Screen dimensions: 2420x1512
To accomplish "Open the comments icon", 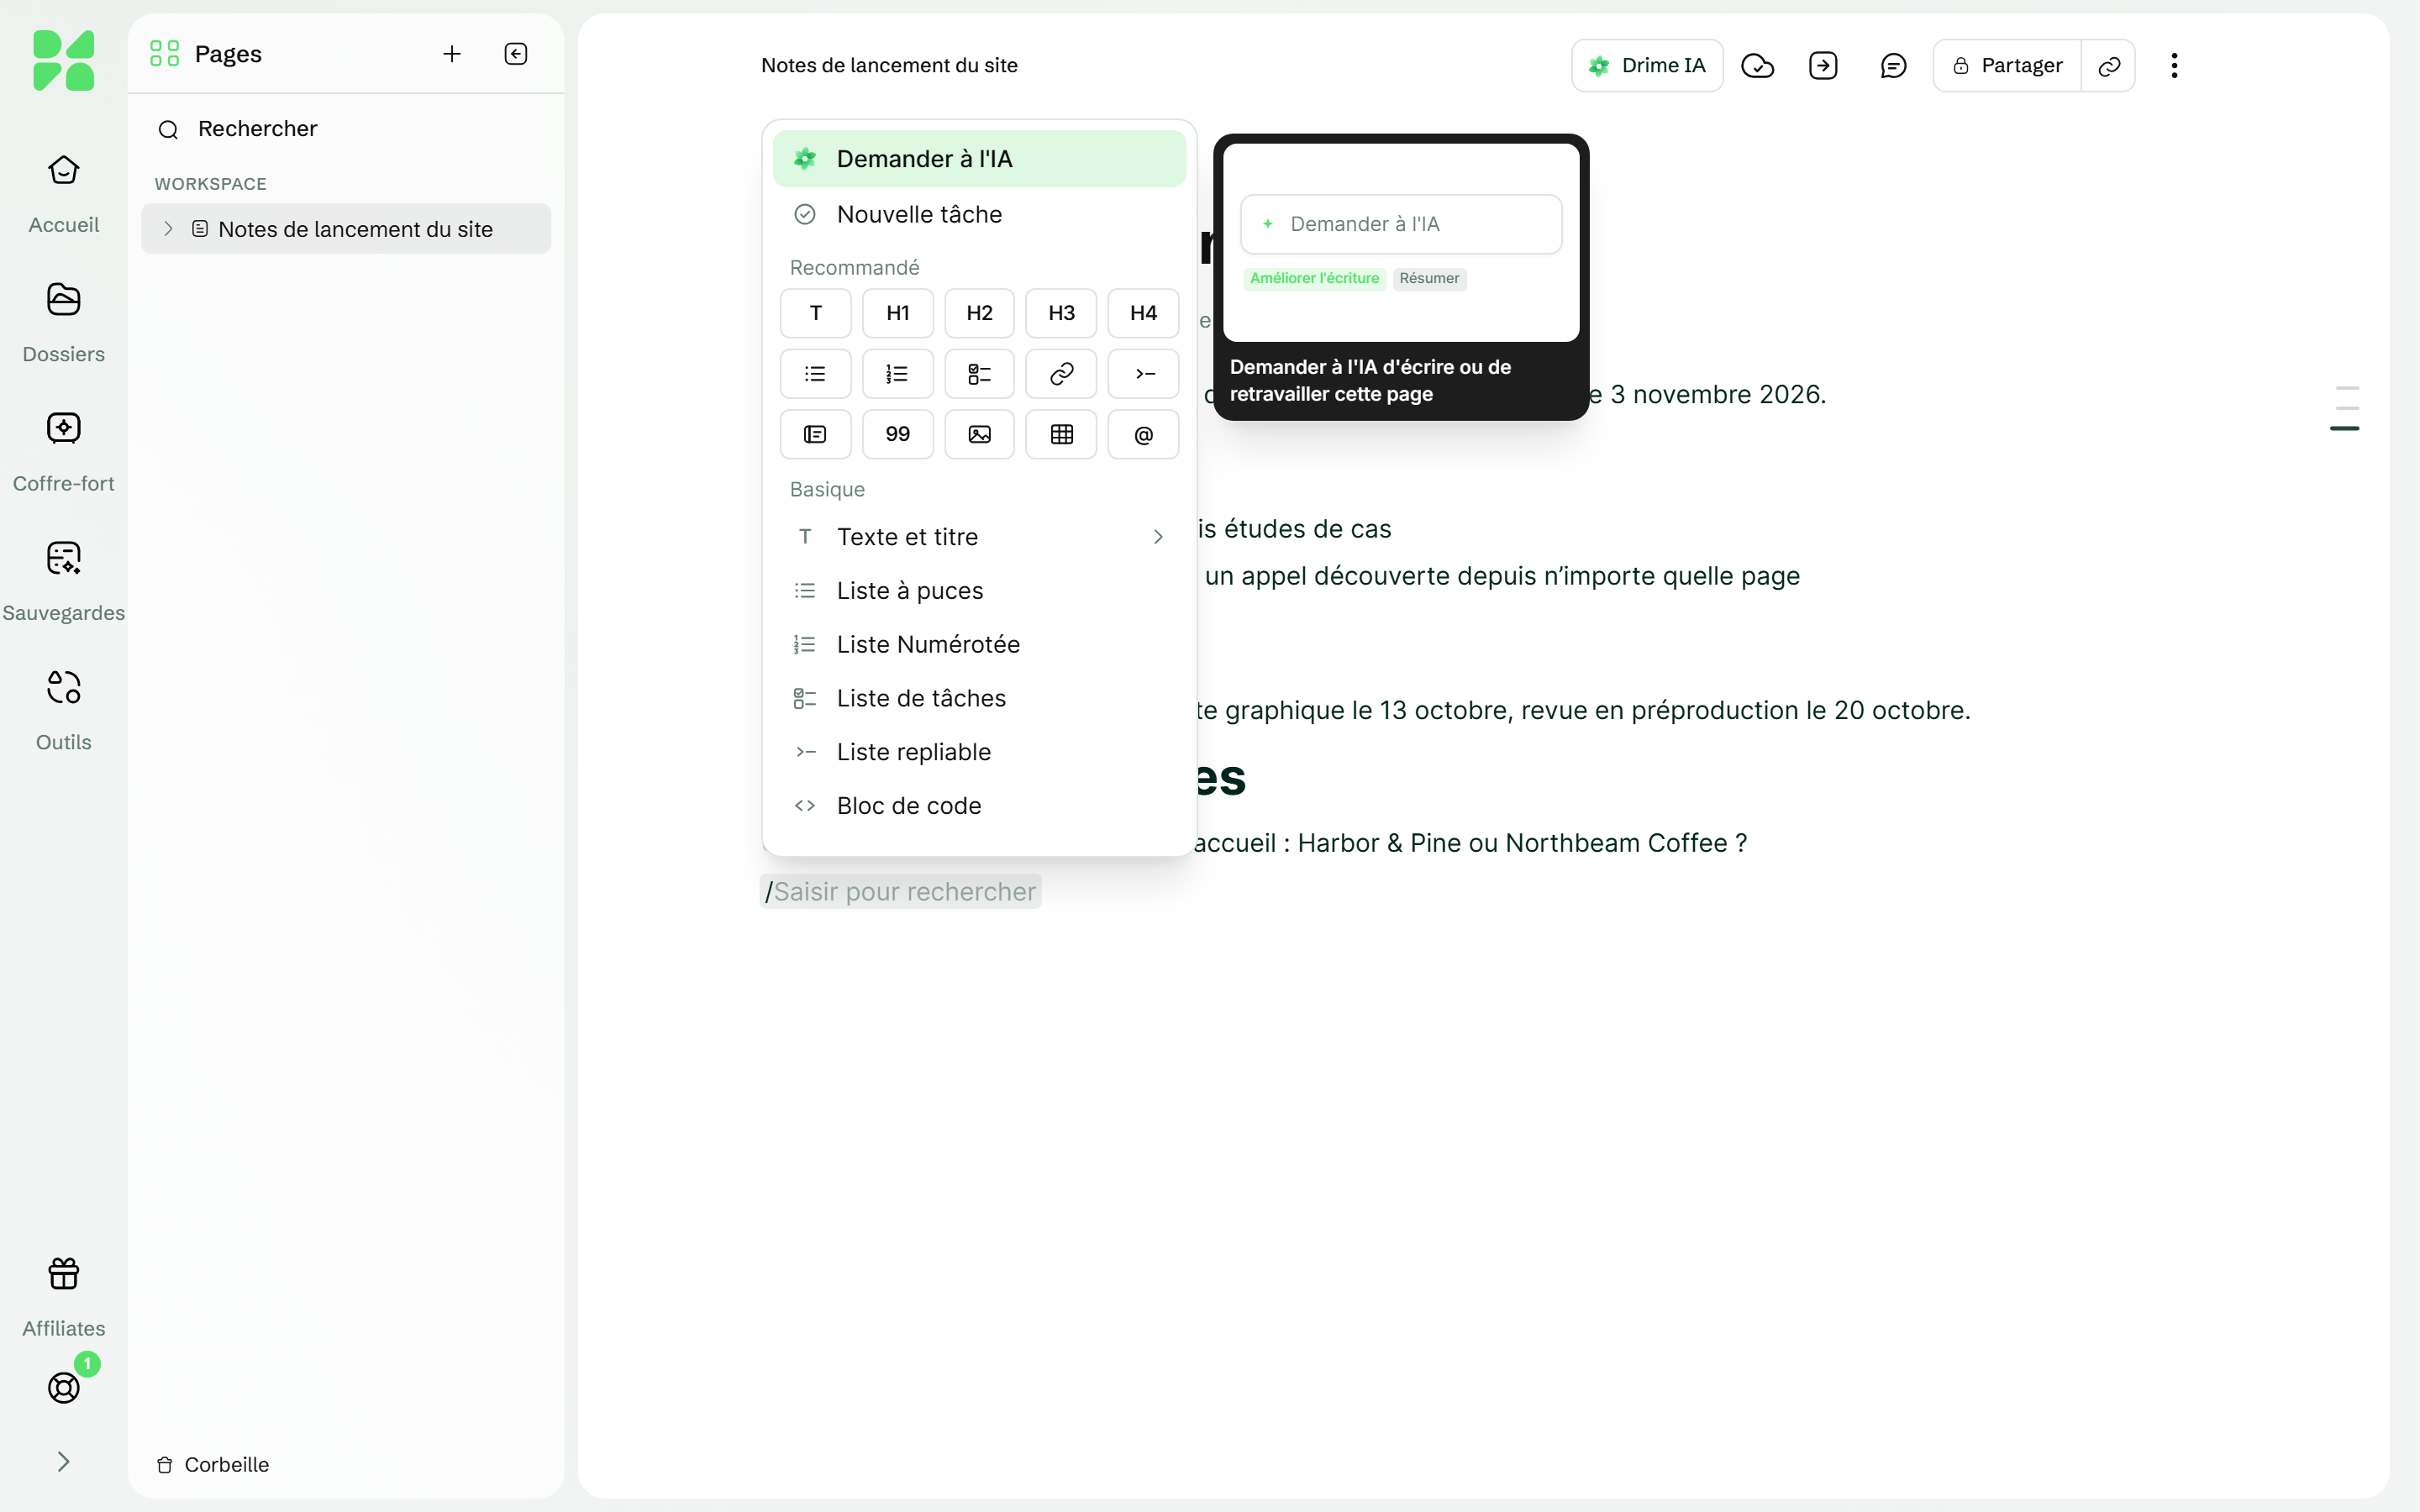I will coord(1893,66).
